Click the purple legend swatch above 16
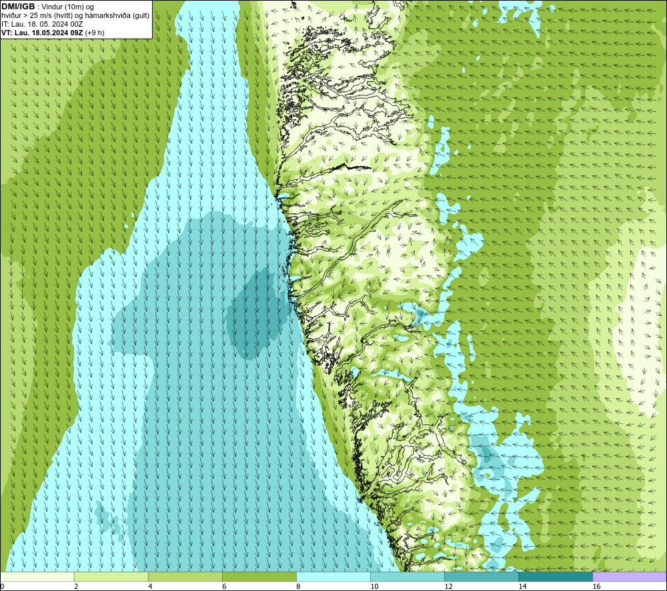The height and width of the screenshot is (591, 667). (x=630, y=577)
